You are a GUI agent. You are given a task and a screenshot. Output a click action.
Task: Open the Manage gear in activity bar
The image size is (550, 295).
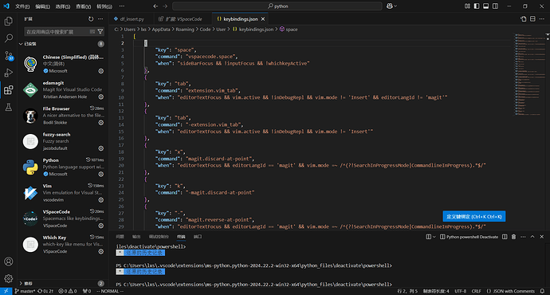[x=9, y=278]
